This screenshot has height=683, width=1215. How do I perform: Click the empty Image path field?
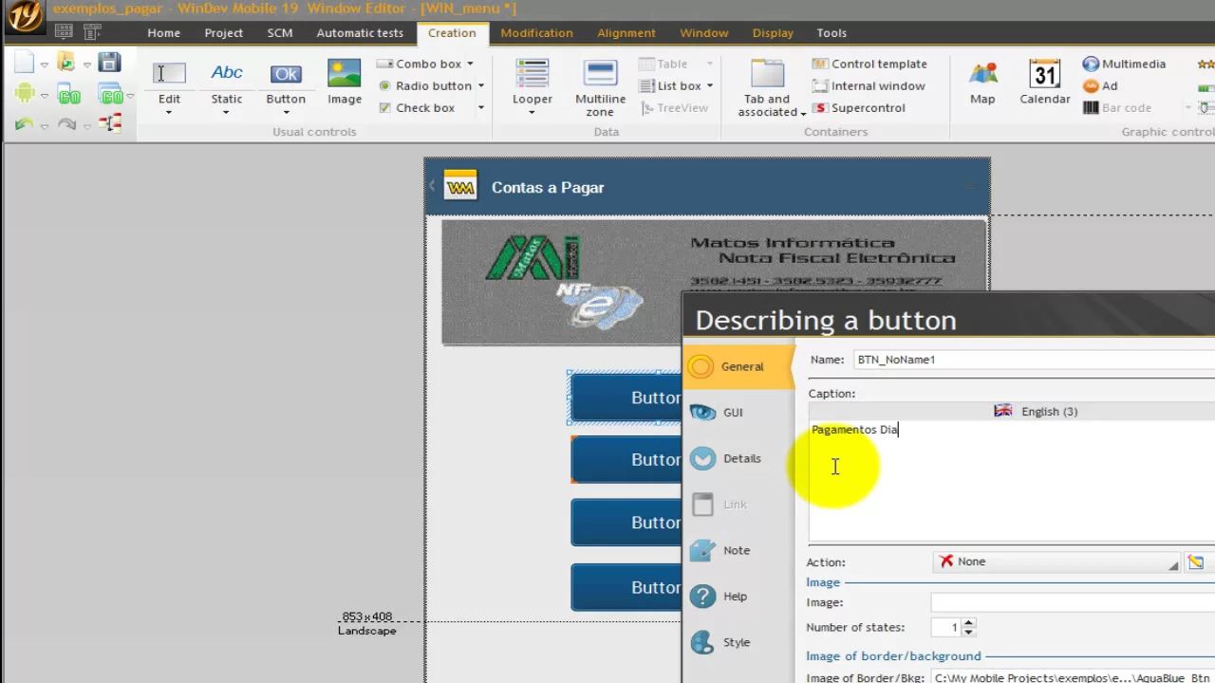pos(1073,602)
